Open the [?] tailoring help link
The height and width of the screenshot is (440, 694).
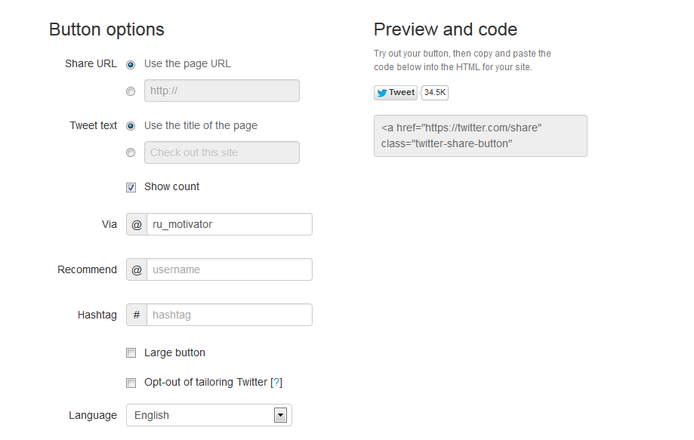[276, 382]
